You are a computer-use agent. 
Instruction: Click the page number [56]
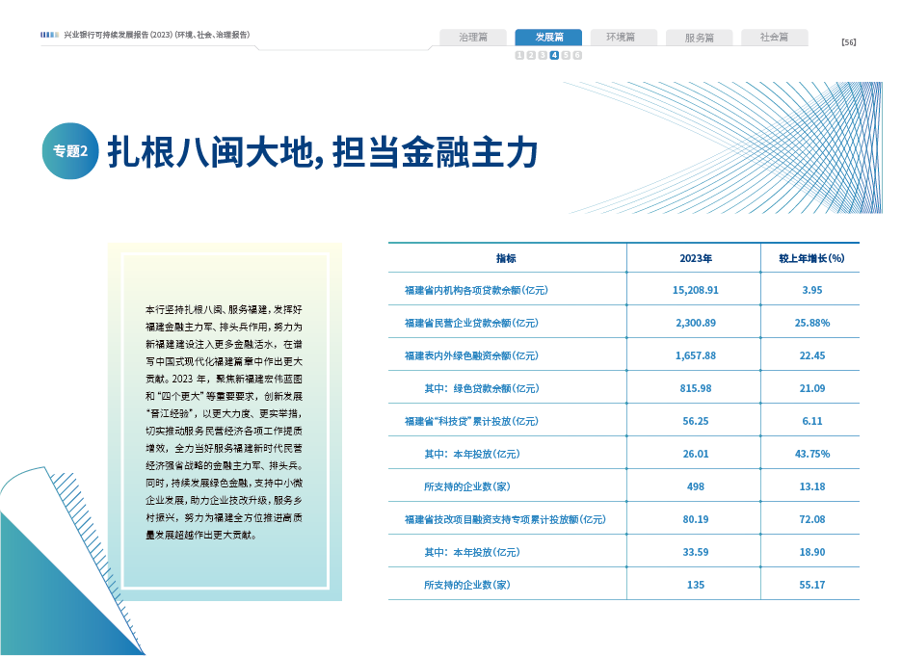(x=848, y=41)
